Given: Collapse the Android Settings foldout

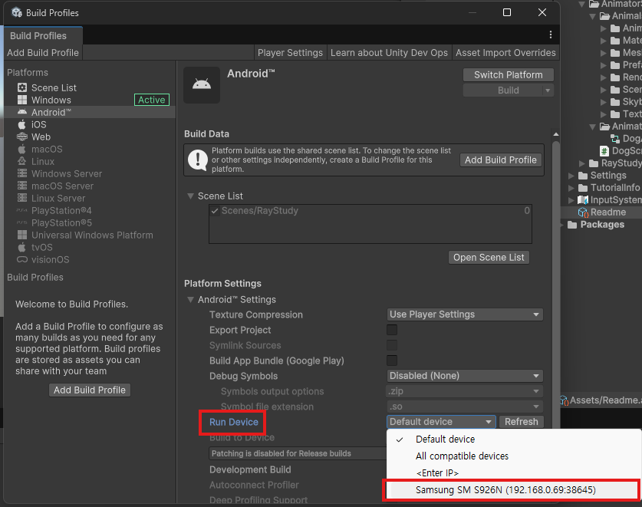Looking at the screenshot, I should [190, 300].
